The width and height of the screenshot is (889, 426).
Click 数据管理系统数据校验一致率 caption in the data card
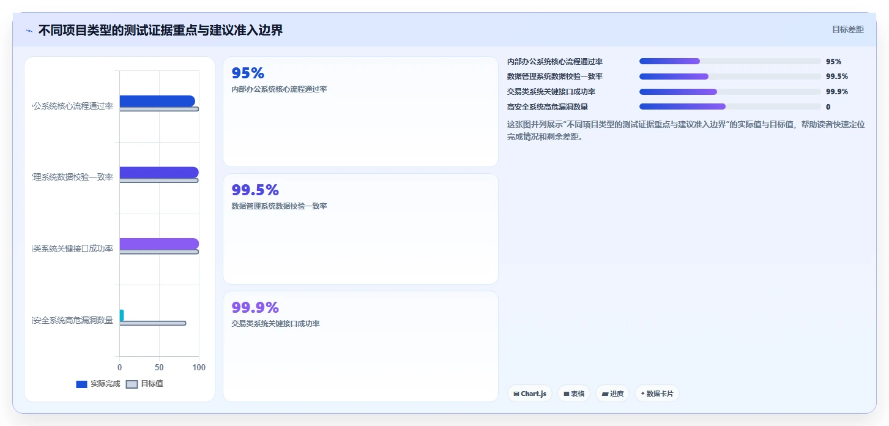(x=279, y=206)
